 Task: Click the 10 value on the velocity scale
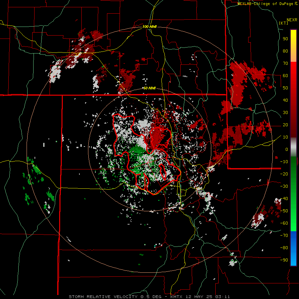[285, 137]
